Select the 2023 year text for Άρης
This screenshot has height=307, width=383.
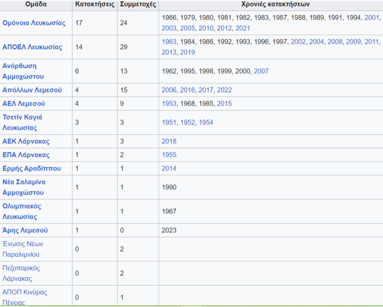169,231
